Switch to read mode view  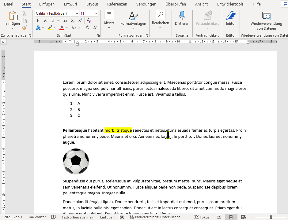pyautogui.click(x=219, y=217)
